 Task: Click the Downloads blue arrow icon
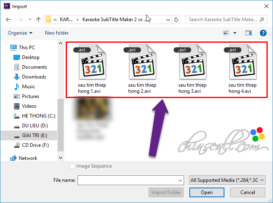17,77
